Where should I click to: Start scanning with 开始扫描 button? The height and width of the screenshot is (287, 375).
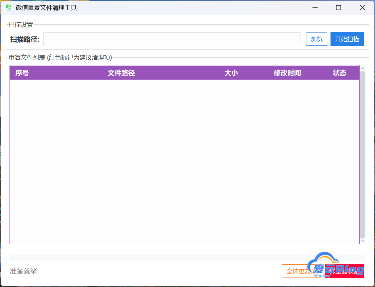click(x=347, y=39)
